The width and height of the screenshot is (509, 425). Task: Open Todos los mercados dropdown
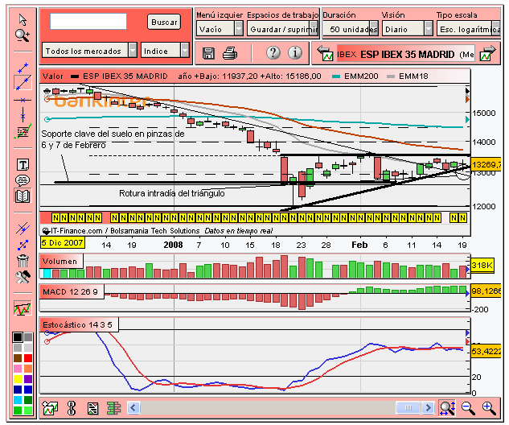(x=89, y=51)
